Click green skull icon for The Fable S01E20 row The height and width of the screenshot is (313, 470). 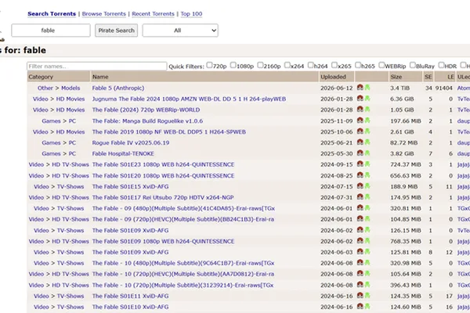(367, 175)
